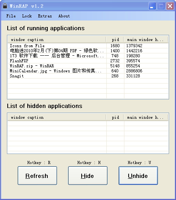Screen dimensions: 176x200
Task: Click hidden list's window caption header
Action: [x=57, y=118]
